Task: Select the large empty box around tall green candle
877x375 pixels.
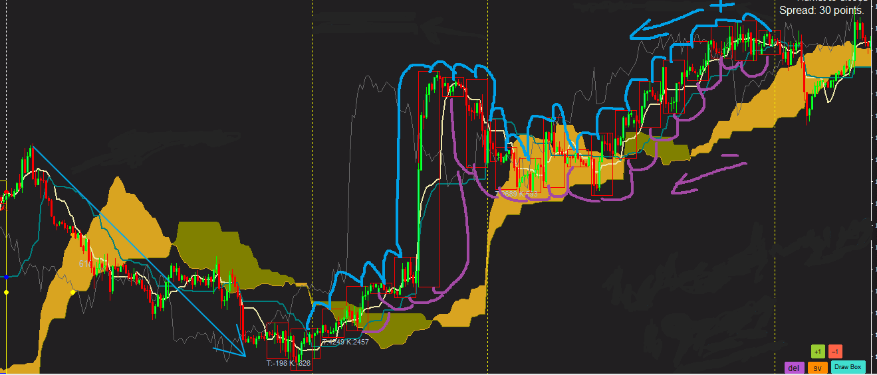Action: (x=428, y=179)
